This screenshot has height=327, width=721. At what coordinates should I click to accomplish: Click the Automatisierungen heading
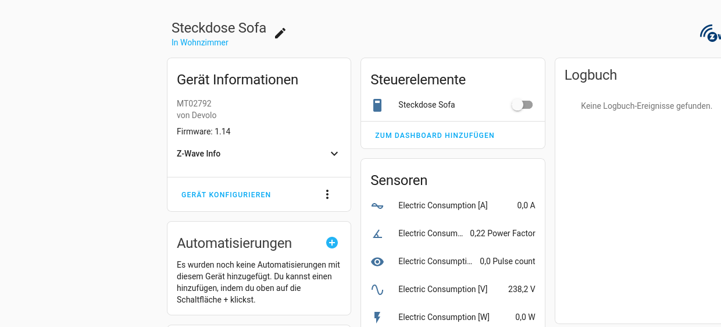[234, 243]
